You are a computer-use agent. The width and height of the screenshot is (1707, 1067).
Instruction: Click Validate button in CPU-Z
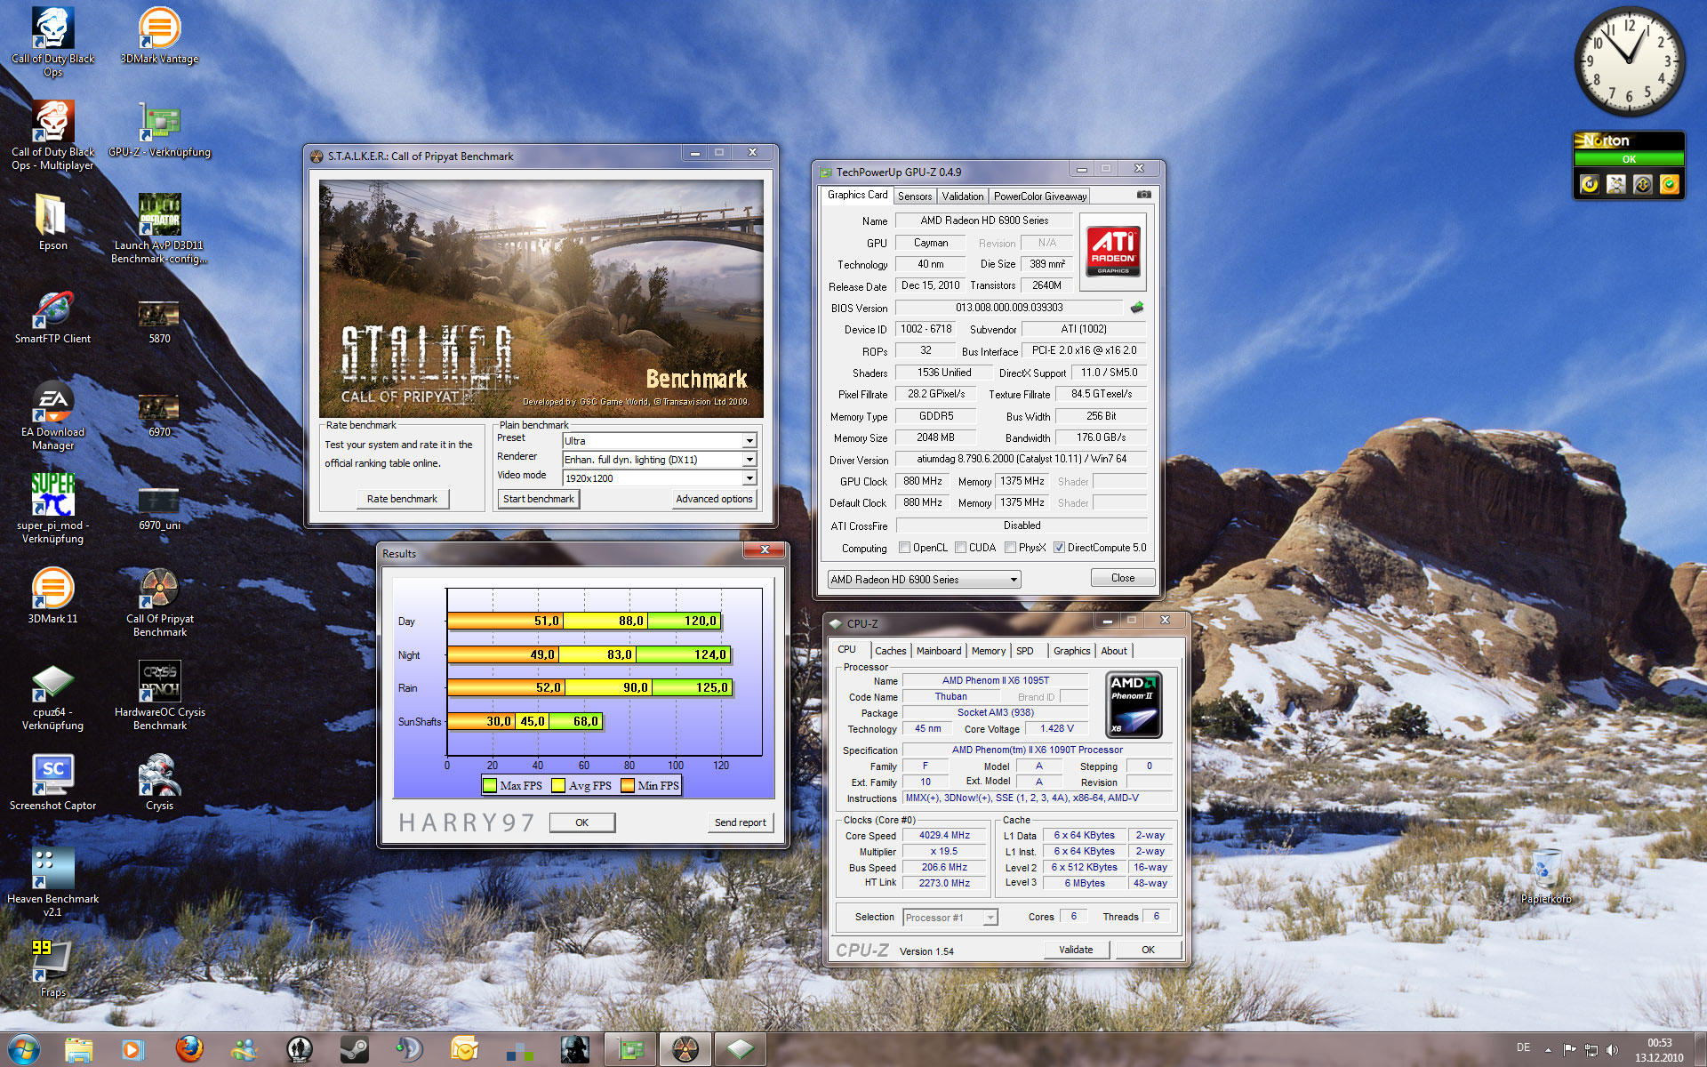(1076, 950)
